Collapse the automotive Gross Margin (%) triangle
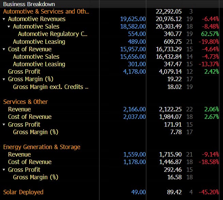This screenshot has width=223, height=200. coord(4,79)
